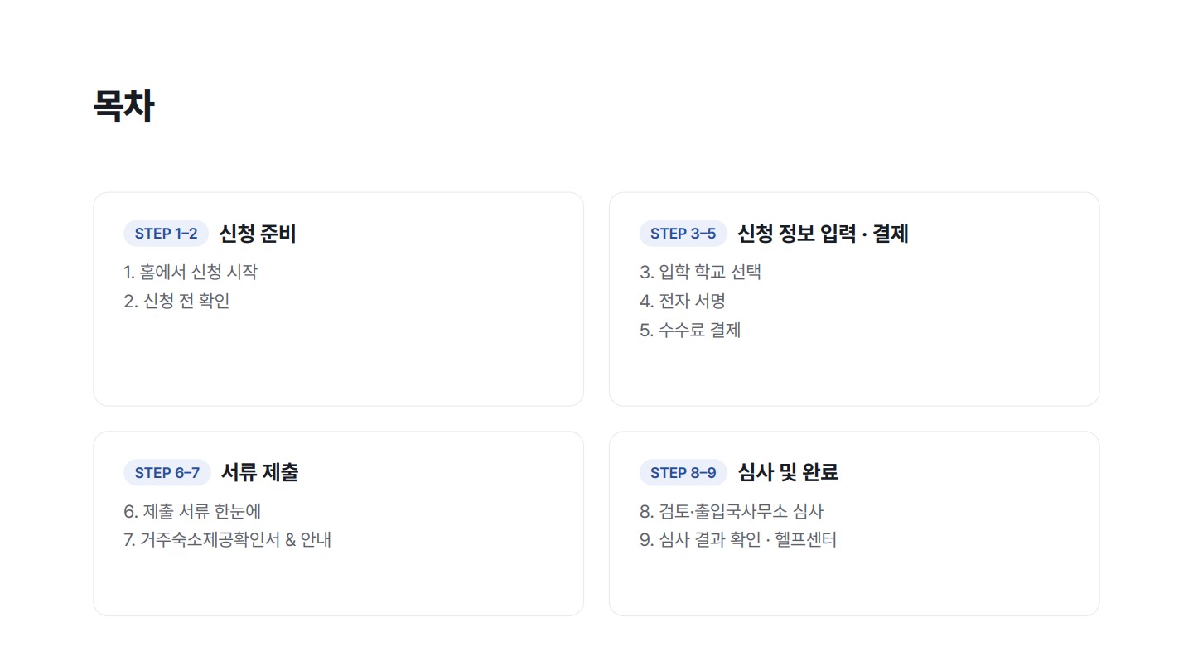Open the 신청 정보 입력 · 결제 heading

tap(823, 234)
